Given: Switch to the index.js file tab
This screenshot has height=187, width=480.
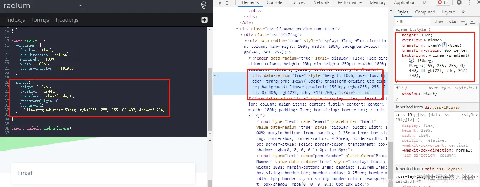Looking at the screenshot, I should click(16, 20).
